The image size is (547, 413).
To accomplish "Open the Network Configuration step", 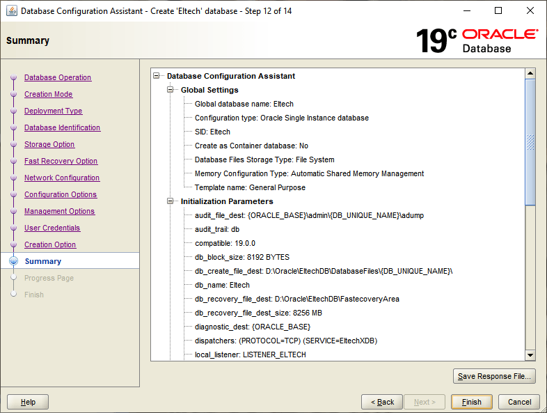I will [62, 178].
